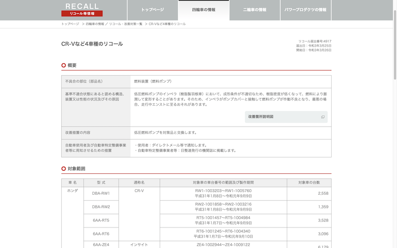Click 使用者:ダイレクトメール等で通知します line

(171, 145)
